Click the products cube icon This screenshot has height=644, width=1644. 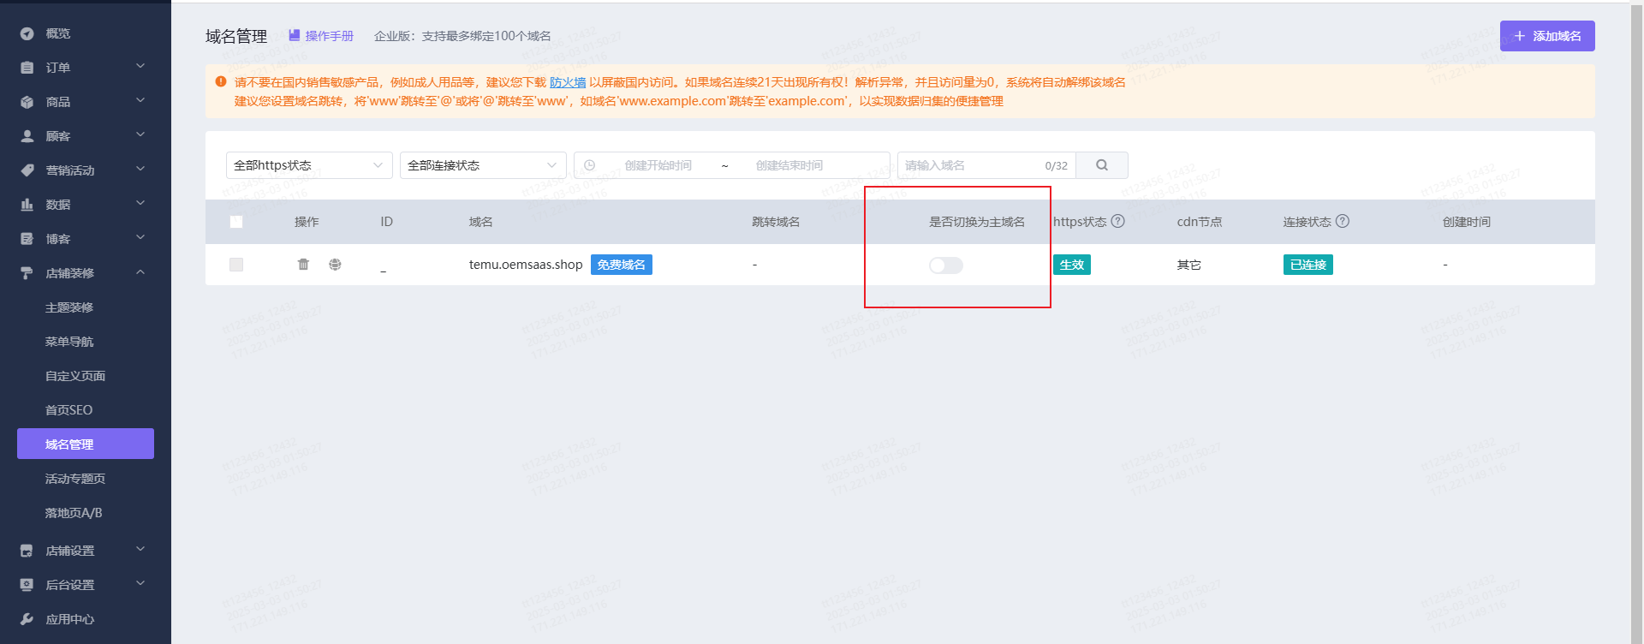pos(27,102)
